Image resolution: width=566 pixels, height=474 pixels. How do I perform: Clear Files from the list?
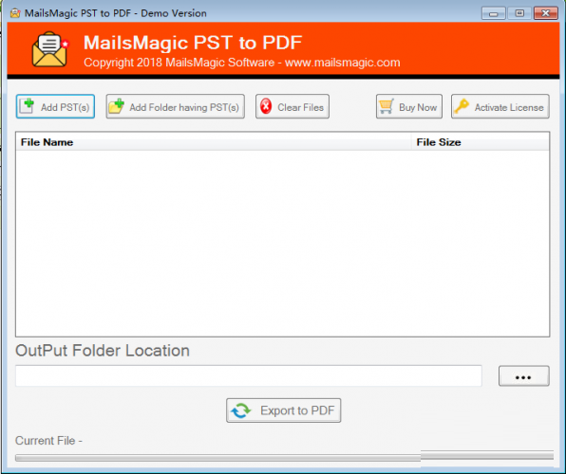292,106
